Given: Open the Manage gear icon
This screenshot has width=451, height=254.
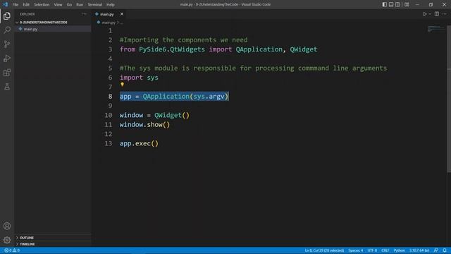Looking at the screenshot, I should pos(7,240).
